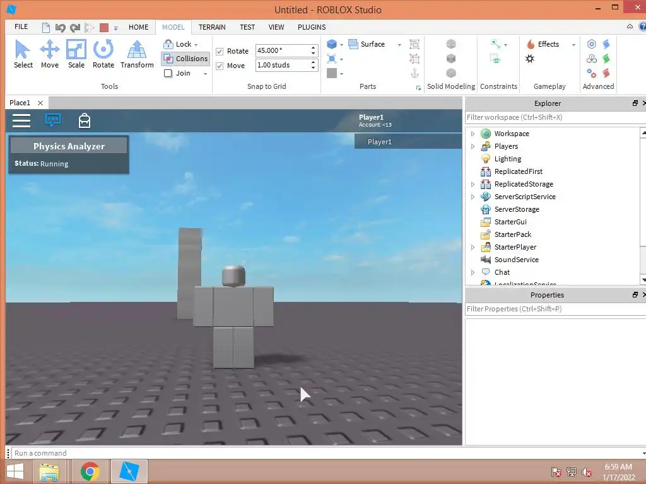646x484 pixels.
Task: Click the Group icon in Parts
Action: click(414, 44)
